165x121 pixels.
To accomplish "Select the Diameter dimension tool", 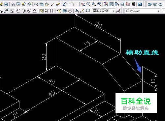I will click(29, 11).
